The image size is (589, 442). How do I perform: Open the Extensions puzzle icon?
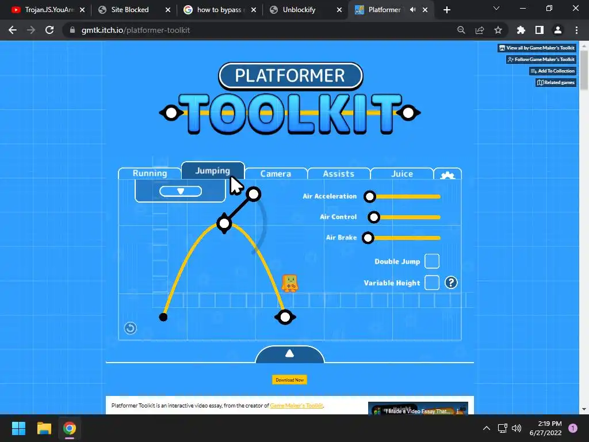coord(521,30)
